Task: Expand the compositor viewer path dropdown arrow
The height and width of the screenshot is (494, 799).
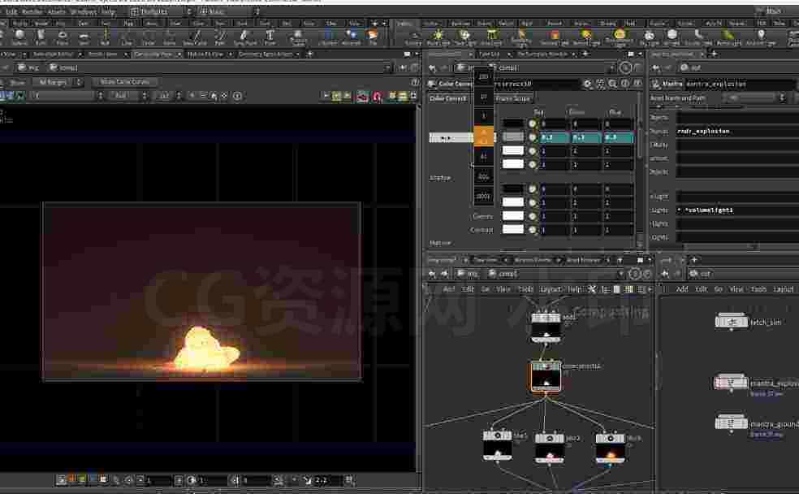Action: pyautogui.click(x=388, y=67)
